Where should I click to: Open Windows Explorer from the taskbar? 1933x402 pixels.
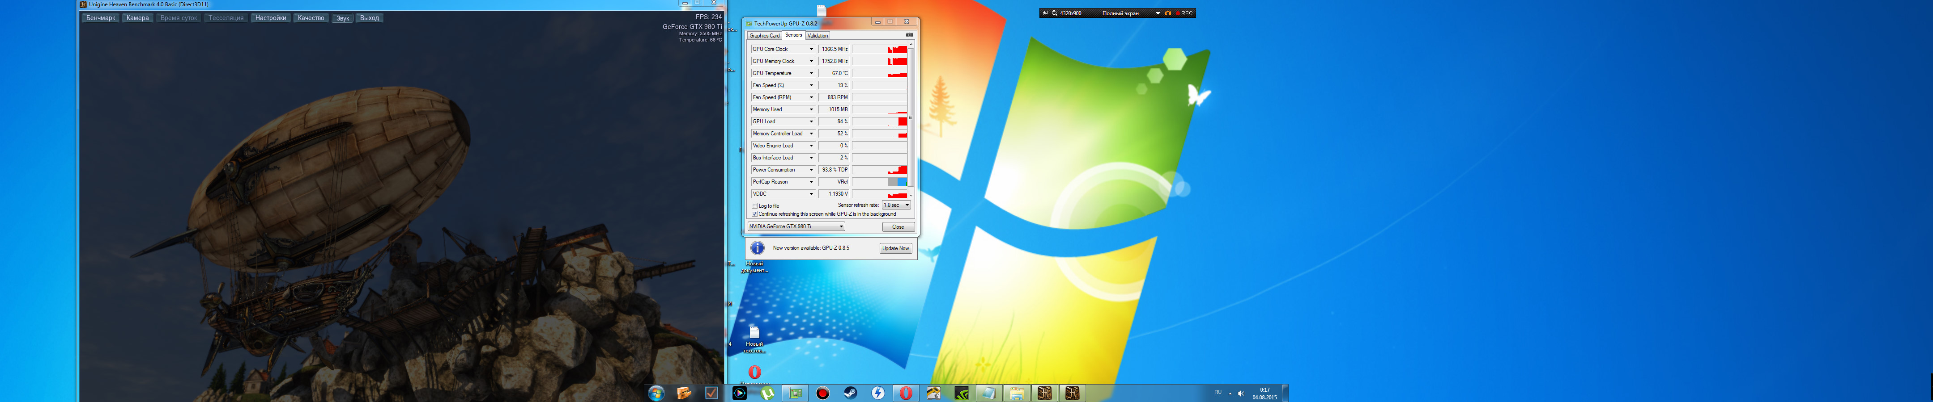pyautogui.click(x=1017, y=393)
